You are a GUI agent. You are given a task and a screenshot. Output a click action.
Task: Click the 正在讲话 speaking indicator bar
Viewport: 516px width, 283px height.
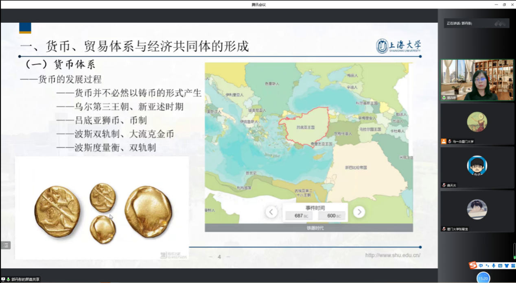(x=476, y=23)
